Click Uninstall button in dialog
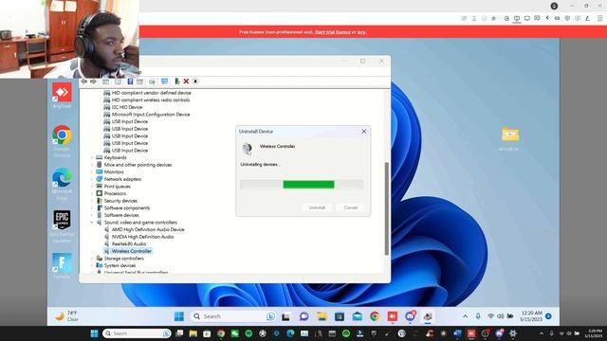The width and height of the screenshot is (607, 341). pyautogui.click(x=317, y=207)
